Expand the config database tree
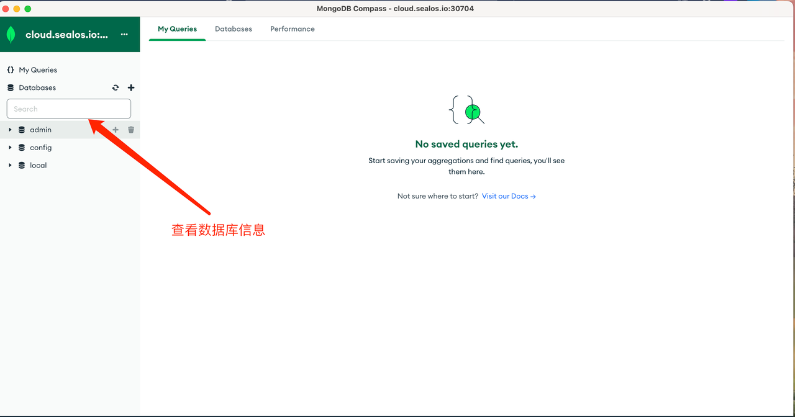 (x=10, y=148)
